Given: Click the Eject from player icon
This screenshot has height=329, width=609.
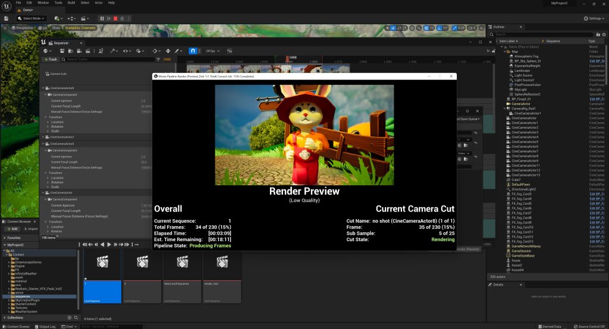Looking at the screenshot, I should 122,18.
